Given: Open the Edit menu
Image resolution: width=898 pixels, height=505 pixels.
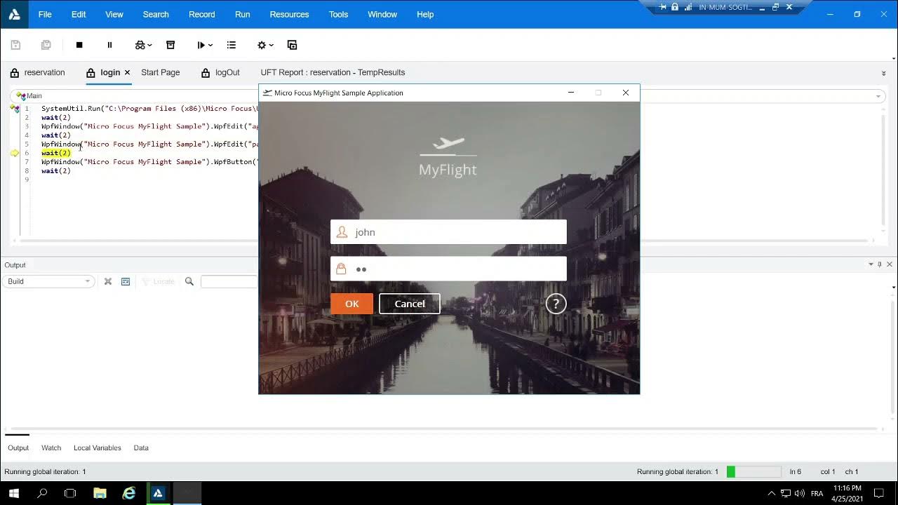Looking at the screenshot, I should pyautogui.click(x=79, y=14).
